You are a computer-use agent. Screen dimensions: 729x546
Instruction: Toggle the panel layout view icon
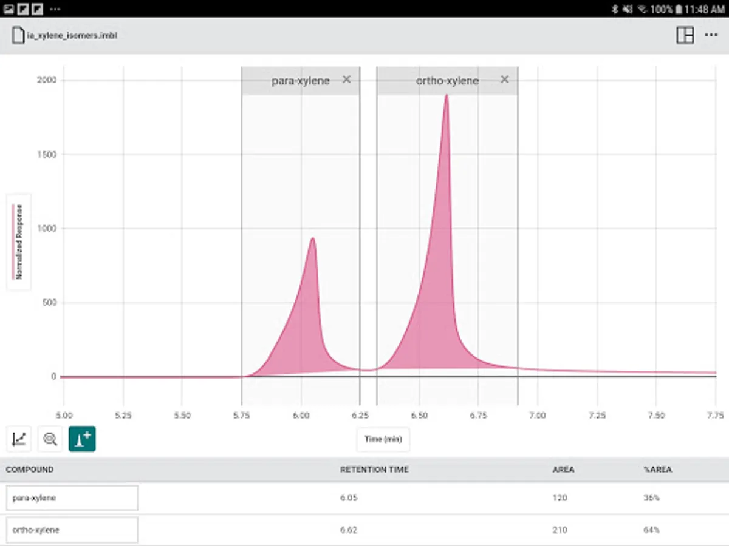[685, 35]
